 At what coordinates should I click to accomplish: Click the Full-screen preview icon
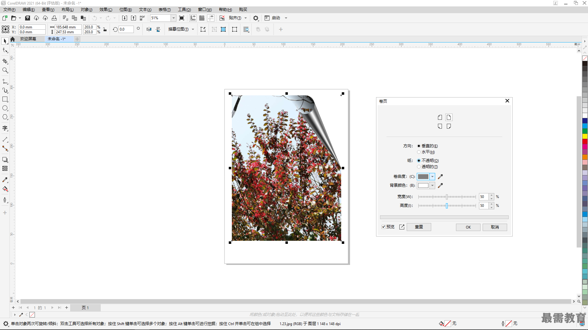(x=182, y=18)
